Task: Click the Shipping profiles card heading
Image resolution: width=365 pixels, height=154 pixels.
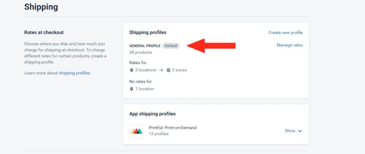Action: [x=148, y=32]
